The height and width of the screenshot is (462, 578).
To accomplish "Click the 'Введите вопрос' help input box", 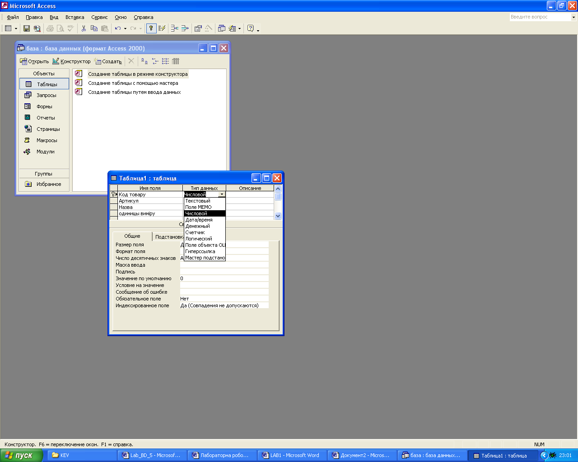I will click(x=540, y=17).
